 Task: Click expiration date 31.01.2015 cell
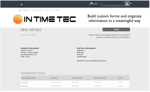pos(98,86)
